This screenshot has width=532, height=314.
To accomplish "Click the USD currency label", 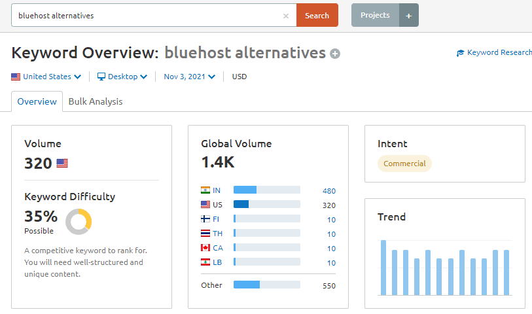I will pyautogui.click(x=239, y=77).
